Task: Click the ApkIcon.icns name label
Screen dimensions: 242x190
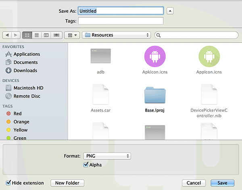Action: click(x=155, y=72)
